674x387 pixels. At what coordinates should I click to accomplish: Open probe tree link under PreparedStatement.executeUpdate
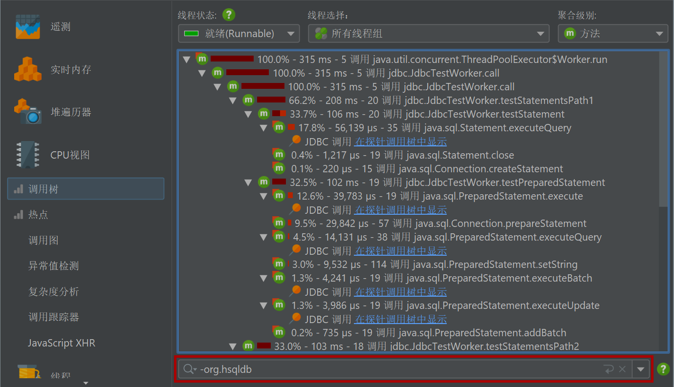pos(400,319)
